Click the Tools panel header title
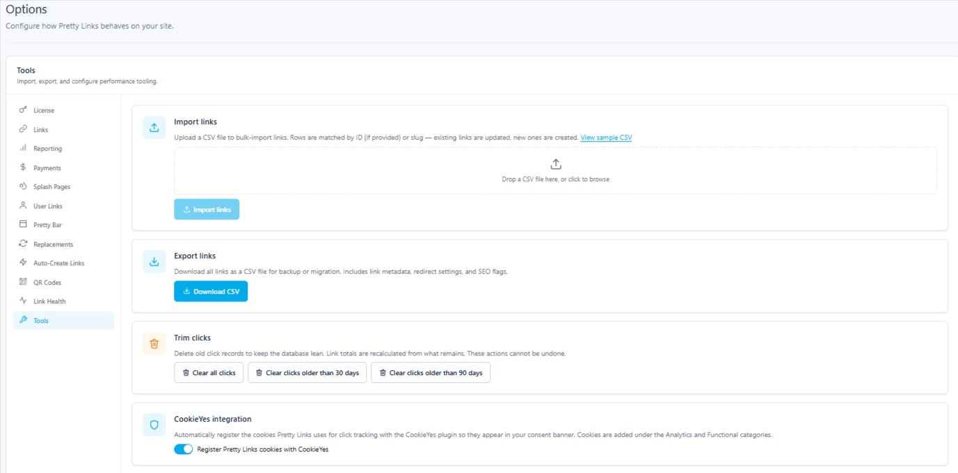The height and width of the screenshot is (473, 958). click(x=26, y=70)
